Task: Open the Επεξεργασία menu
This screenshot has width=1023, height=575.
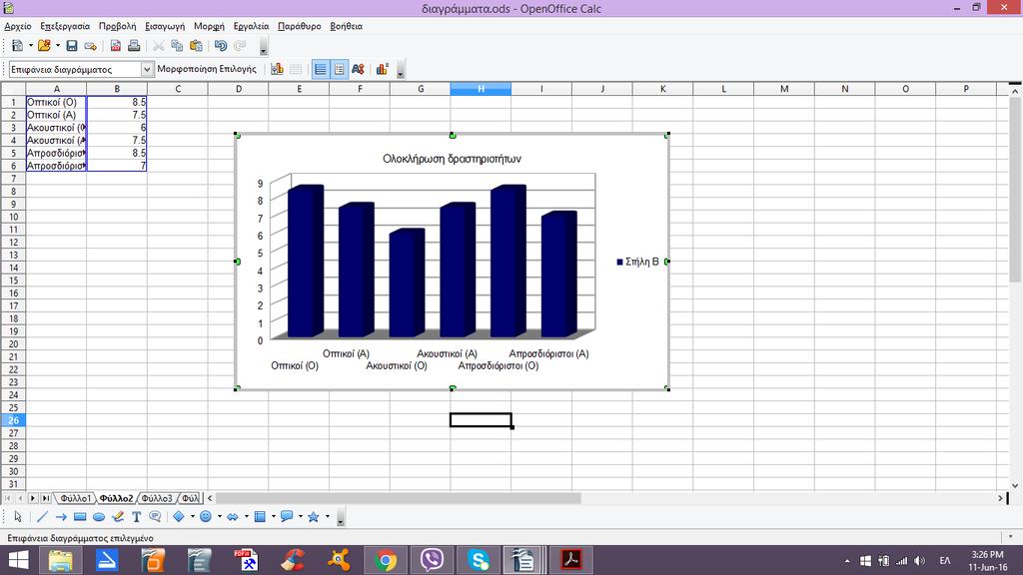Action: (x=65, y=26)
